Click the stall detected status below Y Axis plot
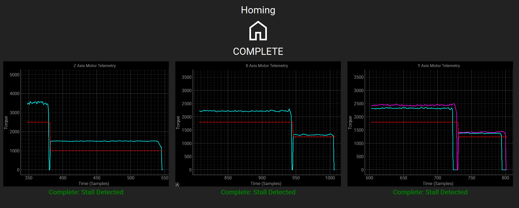Viewport: 519px width, 208px height. (x=430, y=192)
